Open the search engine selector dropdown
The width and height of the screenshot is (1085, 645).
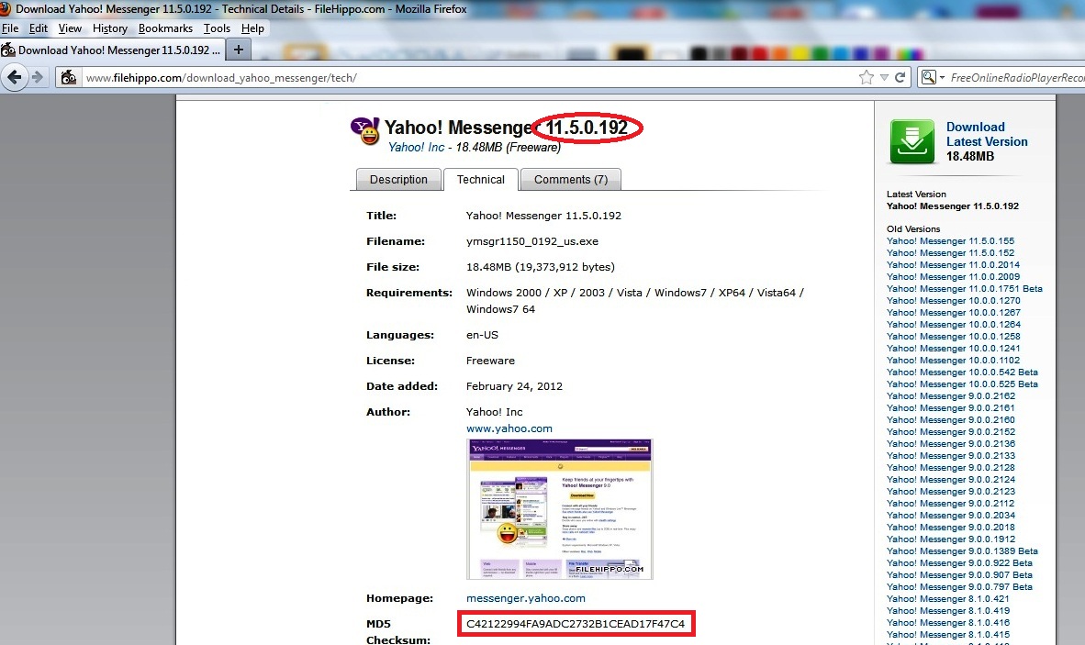(933, 77)
